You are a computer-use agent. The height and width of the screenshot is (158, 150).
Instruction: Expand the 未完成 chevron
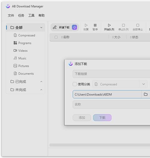41,90
